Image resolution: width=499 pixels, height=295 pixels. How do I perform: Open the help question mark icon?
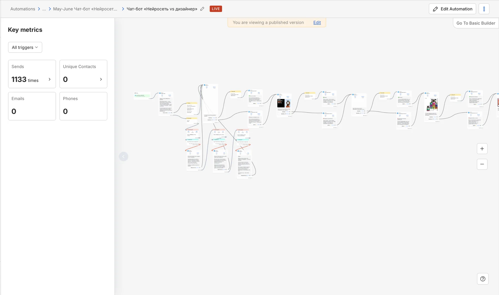tap(483, 279)
